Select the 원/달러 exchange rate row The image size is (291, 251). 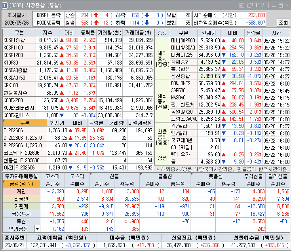230,126
